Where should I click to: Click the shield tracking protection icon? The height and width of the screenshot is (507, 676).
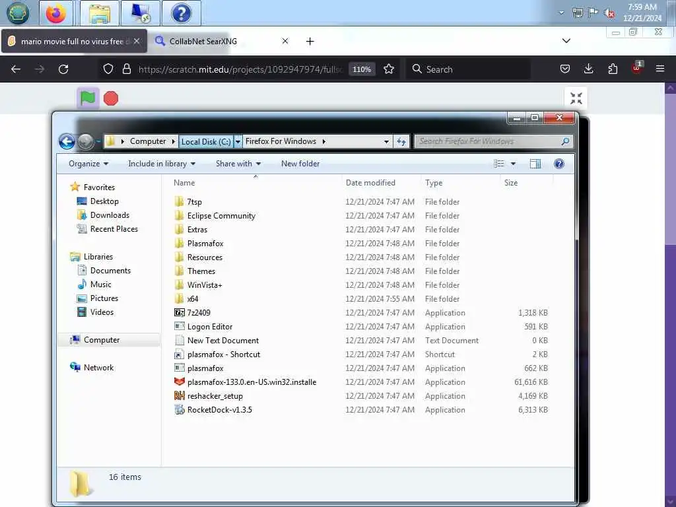click(x=108, y=69)
